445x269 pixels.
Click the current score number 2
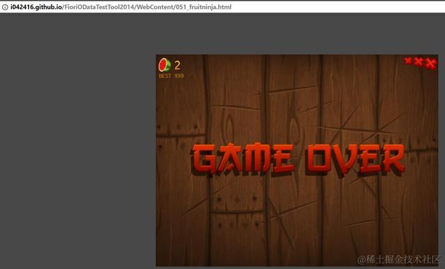click(177, 65)
